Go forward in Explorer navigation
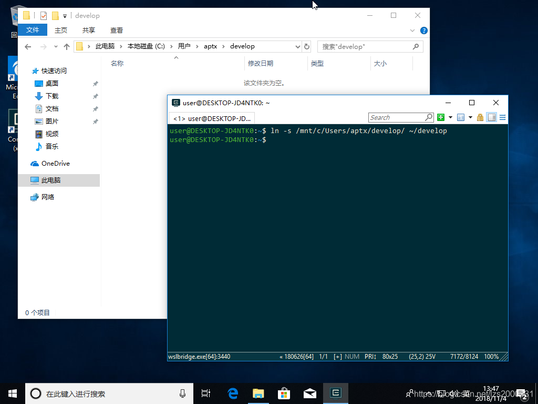 pyautogui.click(x=43, y=47)
